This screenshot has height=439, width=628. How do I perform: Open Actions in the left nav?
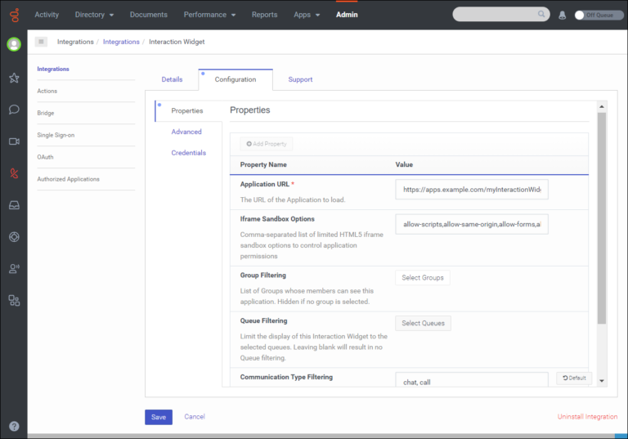pyautogui.click(x=47, y=91)
